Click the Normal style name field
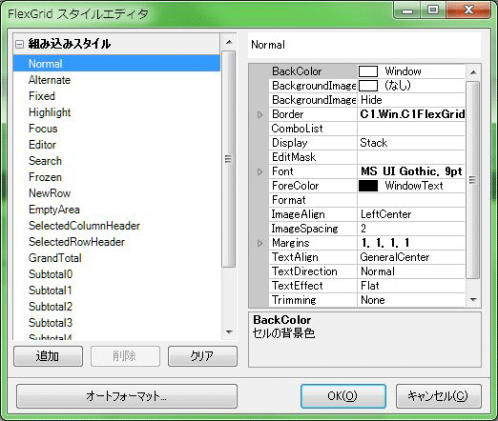 point(364,45)
